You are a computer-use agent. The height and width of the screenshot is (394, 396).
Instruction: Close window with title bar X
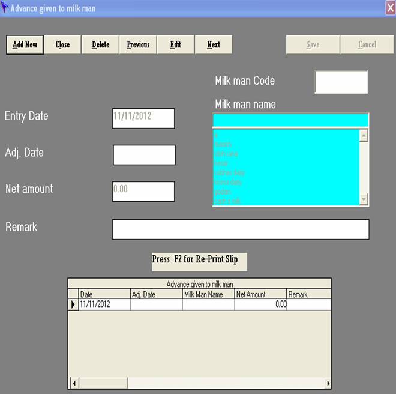pos(390,8)
